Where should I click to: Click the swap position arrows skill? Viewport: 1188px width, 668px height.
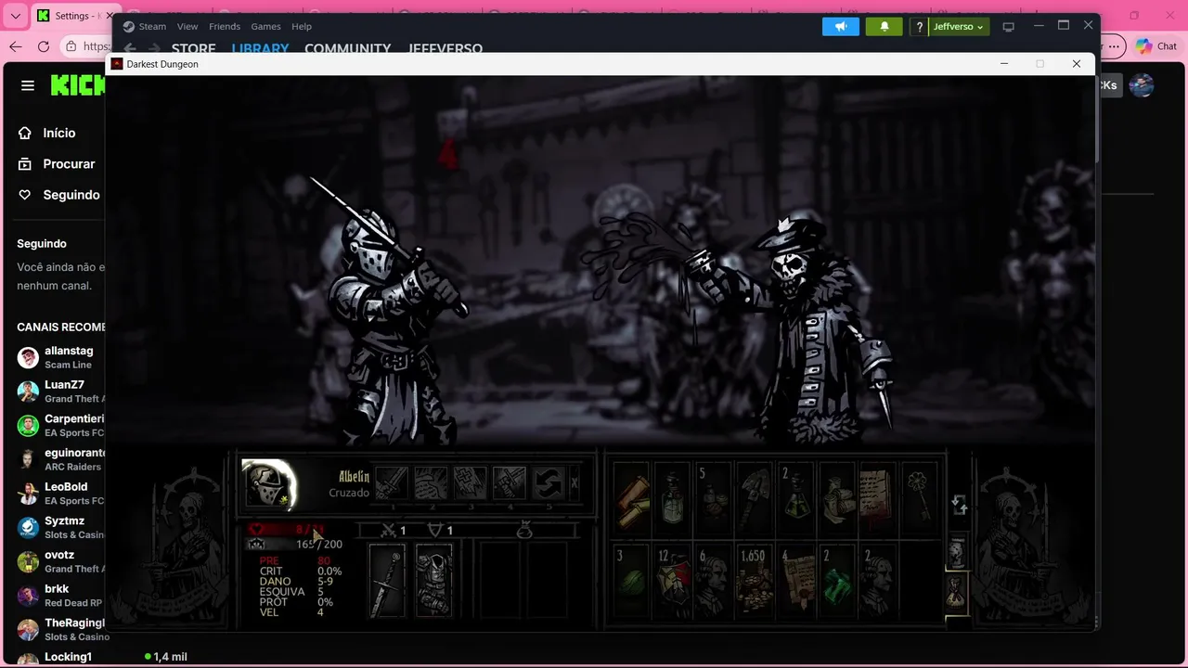[549, 483]
